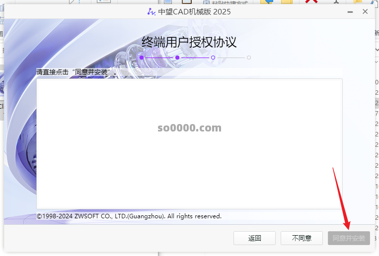Minimize the 中望CAD机械版 2025 installer window

point(350,12)
